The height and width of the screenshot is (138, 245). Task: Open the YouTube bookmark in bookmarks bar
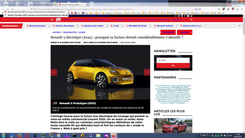(72, 13)
